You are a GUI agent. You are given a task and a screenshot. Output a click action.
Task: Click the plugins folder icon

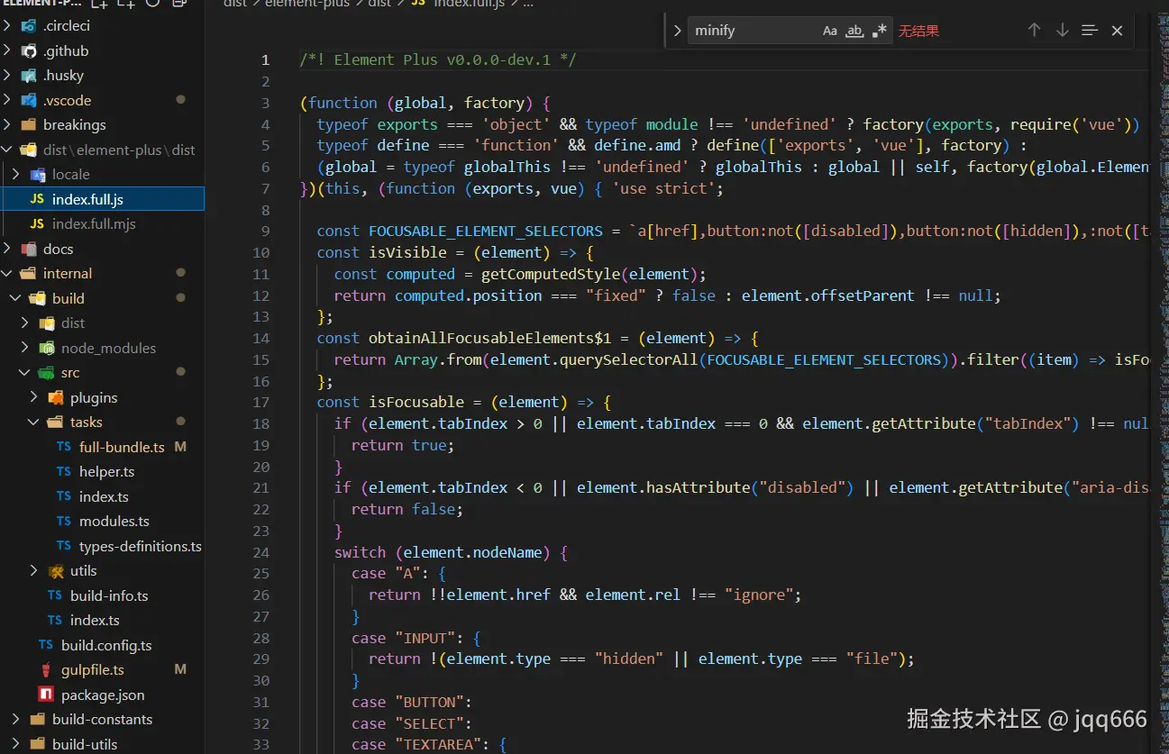click(55, 398)
